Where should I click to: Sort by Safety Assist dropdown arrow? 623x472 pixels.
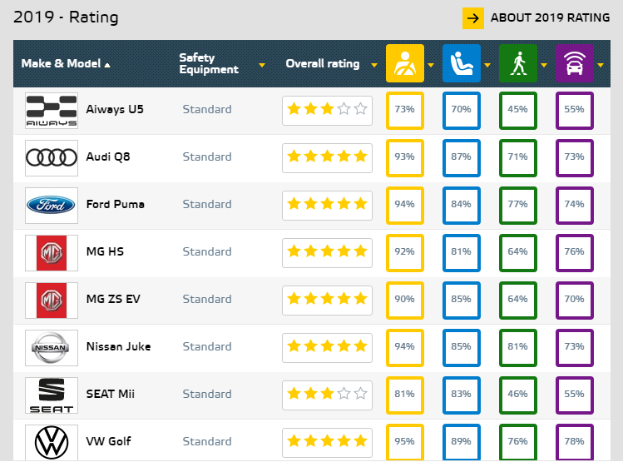pos(601,65)
